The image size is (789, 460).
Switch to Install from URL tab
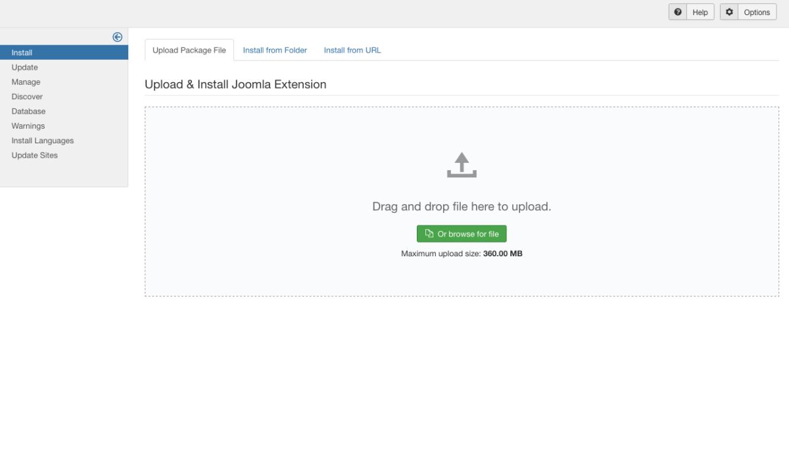[352, 50]
